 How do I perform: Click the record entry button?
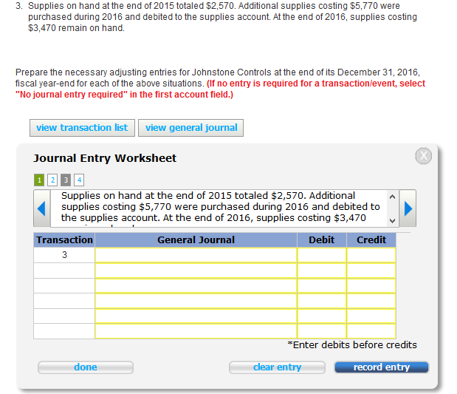tap(382, 367)
